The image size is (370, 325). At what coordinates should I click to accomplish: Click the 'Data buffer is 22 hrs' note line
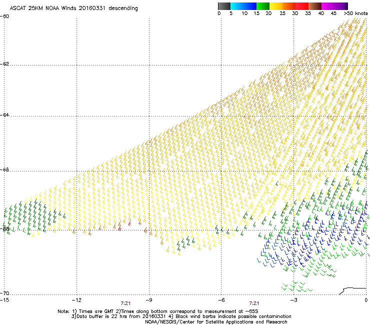[x=181, y=316]
